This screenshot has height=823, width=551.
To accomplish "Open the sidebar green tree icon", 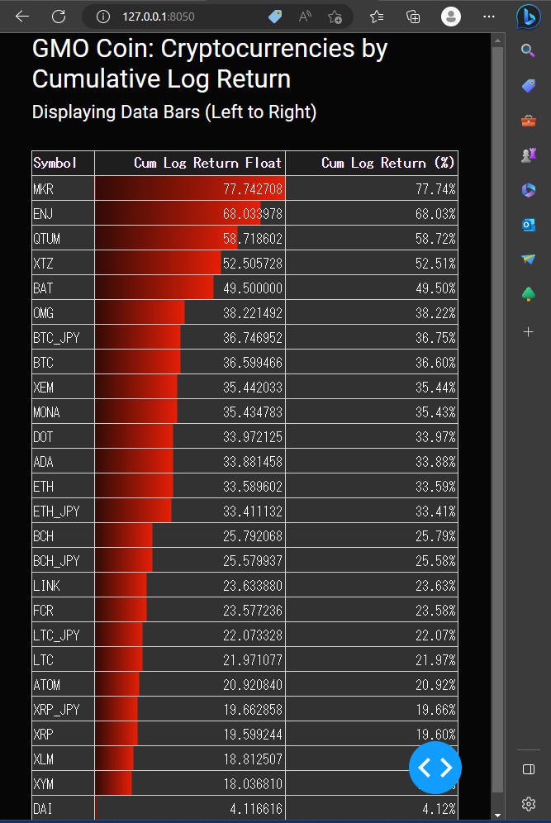I will (x=529, y=294).
